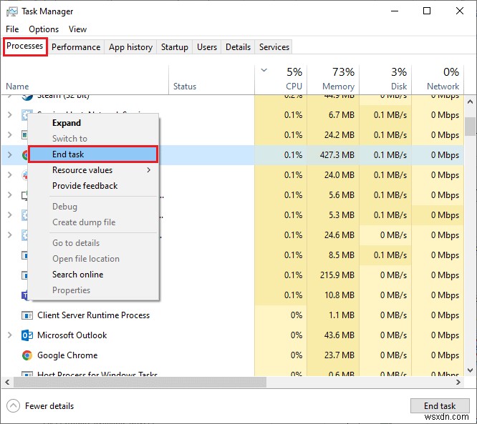This screenshot has height=424, width=477.
Task: Select the Google Chrome row name
Action: 67,355
